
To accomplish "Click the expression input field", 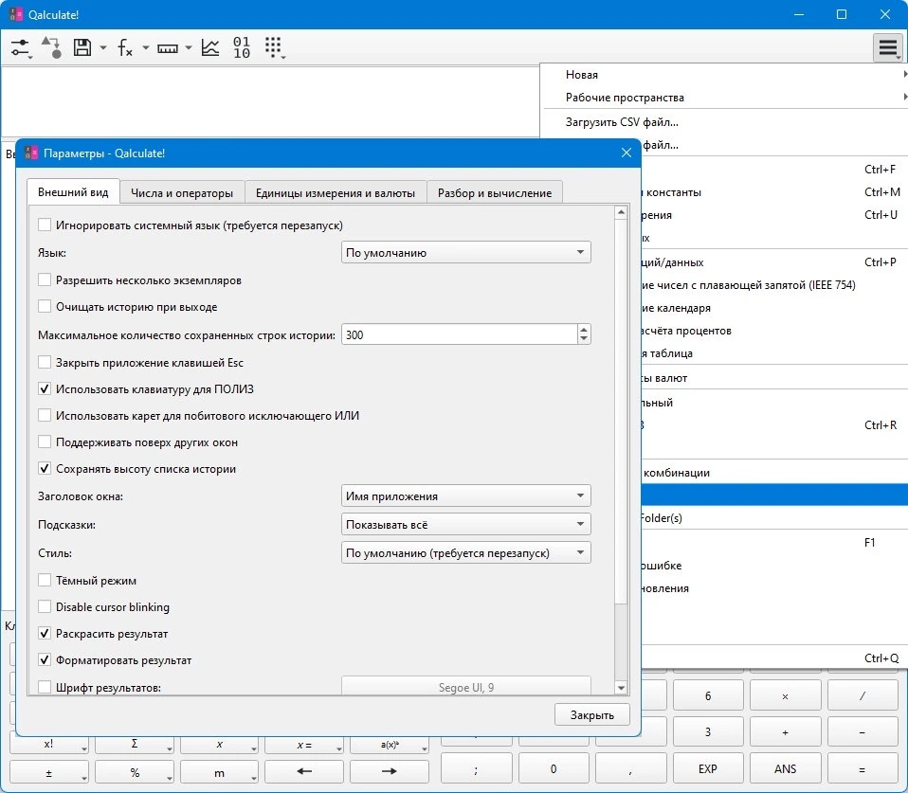I will point(270,101).
